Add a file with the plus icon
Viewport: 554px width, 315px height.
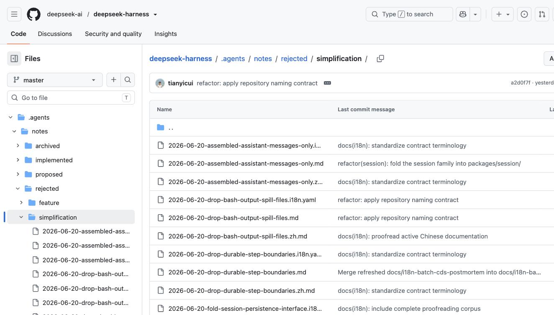coord(113,80)
